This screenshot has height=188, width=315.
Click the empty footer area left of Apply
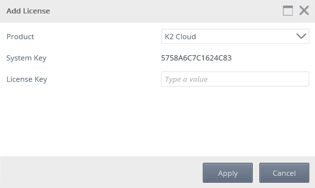click(100, 173)
